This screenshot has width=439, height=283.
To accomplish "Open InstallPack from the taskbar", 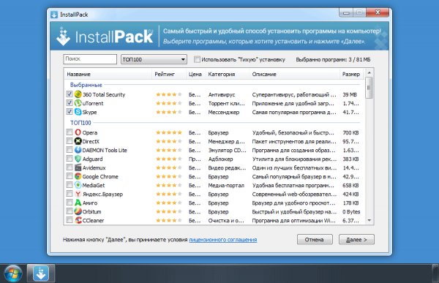I will (x=41, y=273).
